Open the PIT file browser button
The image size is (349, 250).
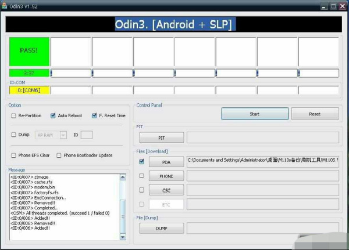[x=162, y=138]
